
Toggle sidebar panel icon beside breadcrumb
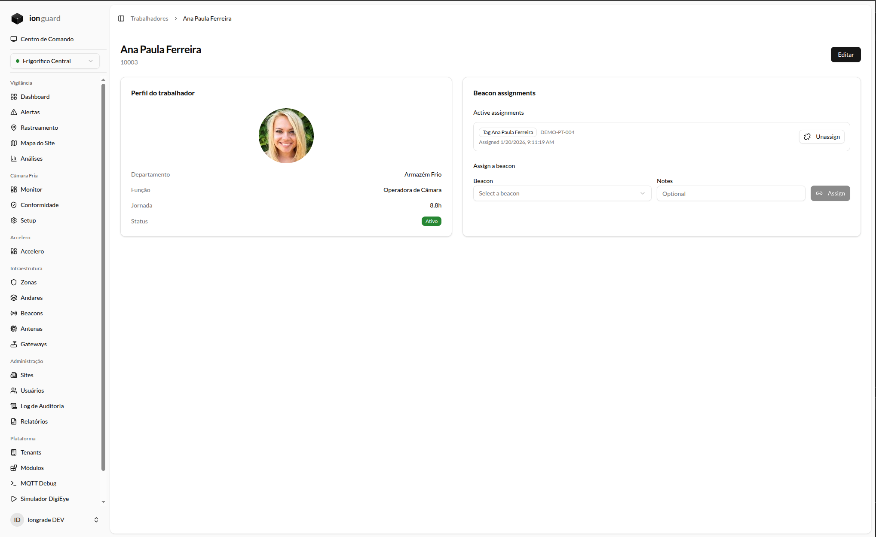121,18
